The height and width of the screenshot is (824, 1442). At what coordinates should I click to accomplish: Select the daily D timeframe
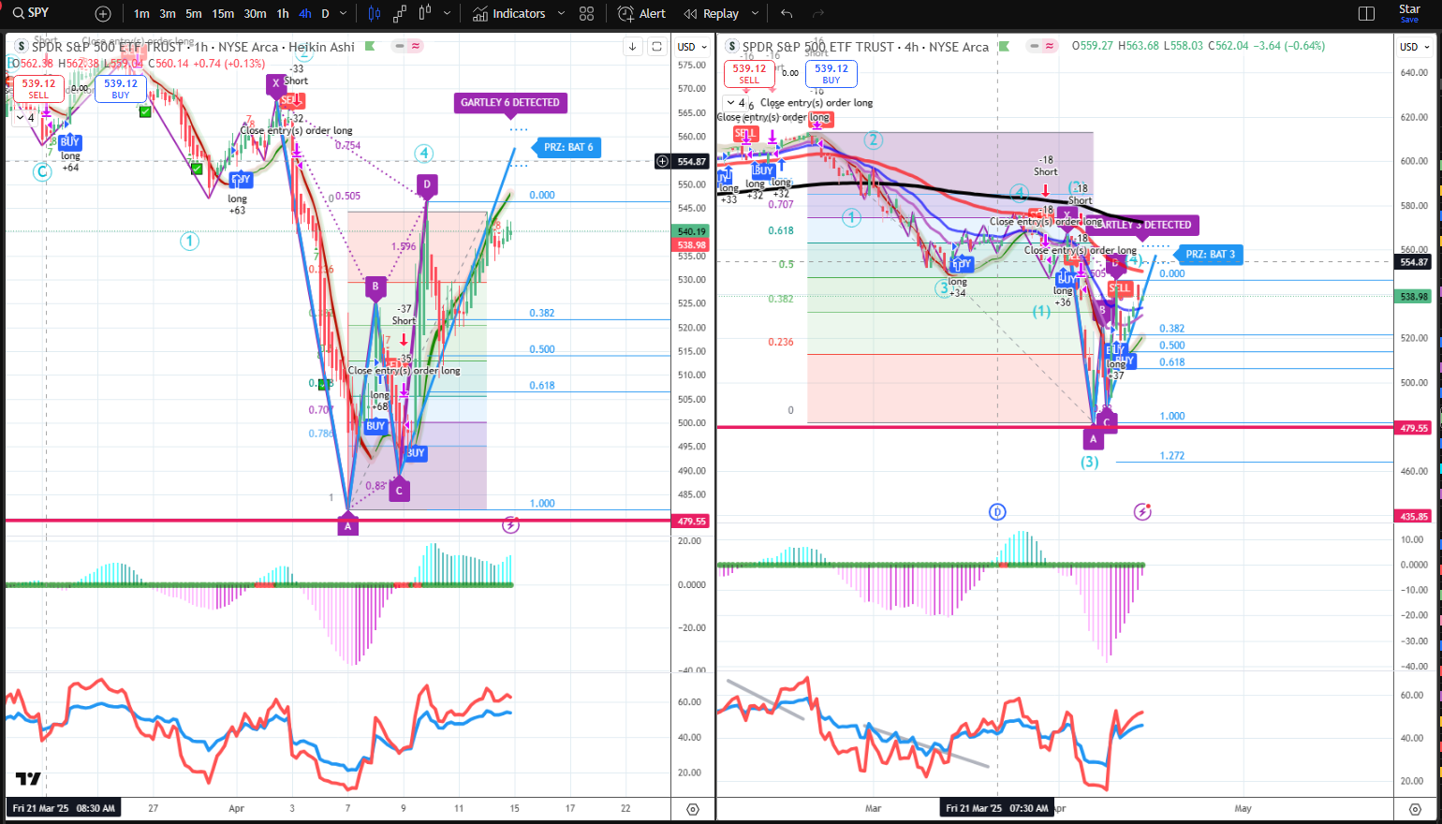pos(325,13)
